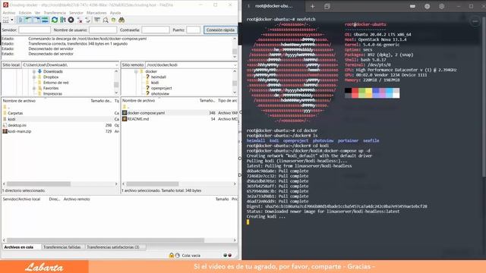
Task: Expand the Downloads folder in local tree
Action: (34, 71)
